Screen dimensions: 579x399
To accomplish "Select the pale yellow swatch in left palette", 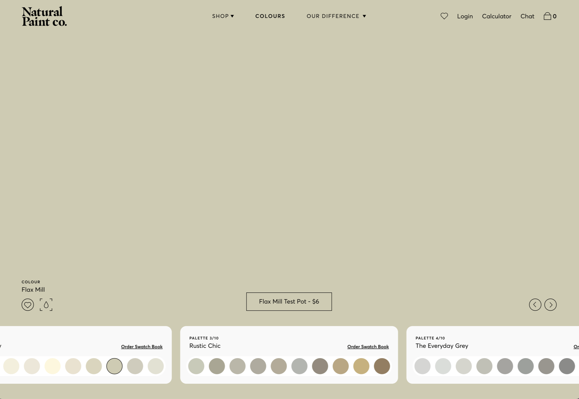I will coord(52,366).
